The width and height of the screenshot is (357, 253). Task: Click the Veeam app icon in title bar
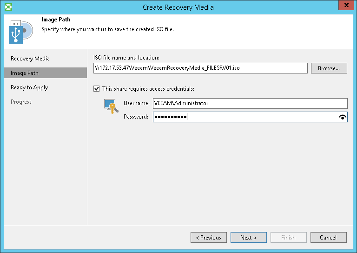coord(7,7)
